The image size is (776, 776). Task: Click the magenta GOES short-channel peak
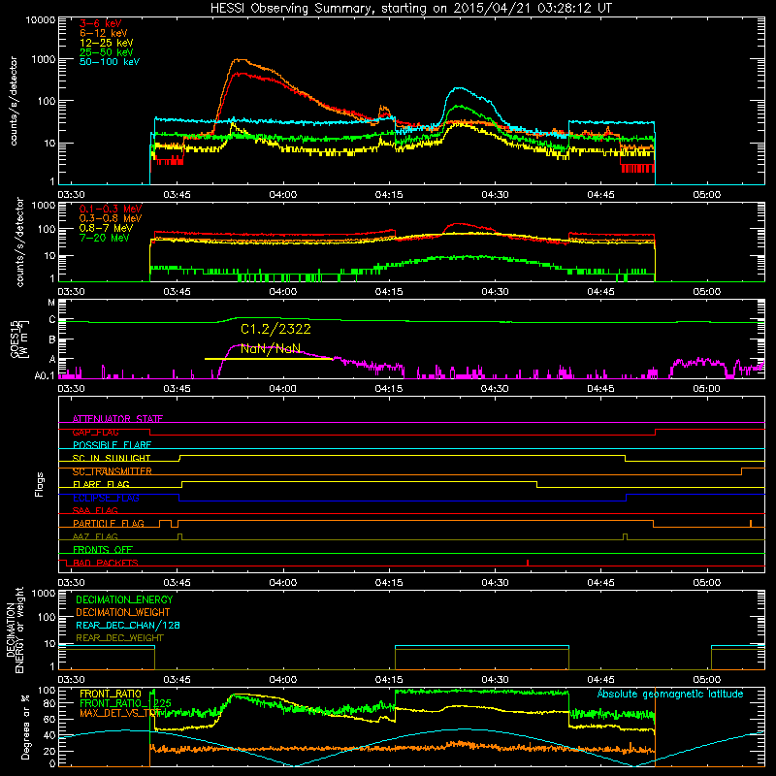(x=240, y=345)
